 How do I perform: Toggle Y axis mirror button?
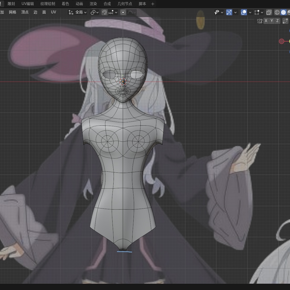click(272, 21)
